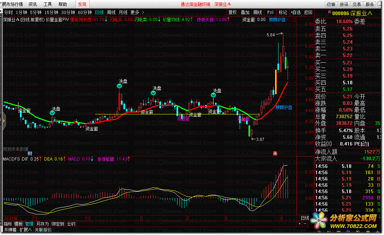This screenshot has width=384, height=235.
Task: Click 画线 drawing tool button
Action: click(258, 12)
